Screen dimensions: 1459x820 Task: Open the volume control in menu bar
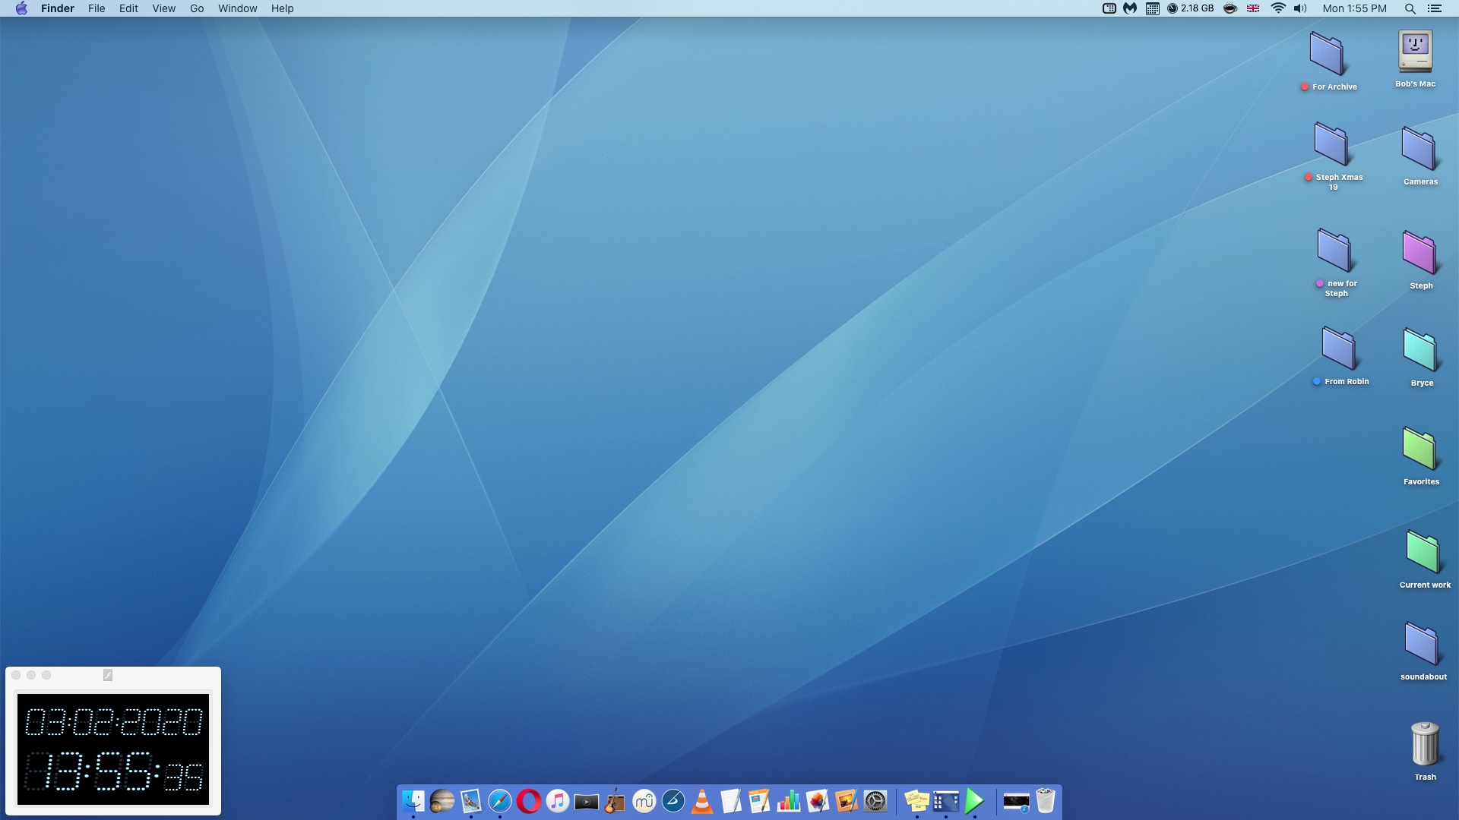point(1300,8)
